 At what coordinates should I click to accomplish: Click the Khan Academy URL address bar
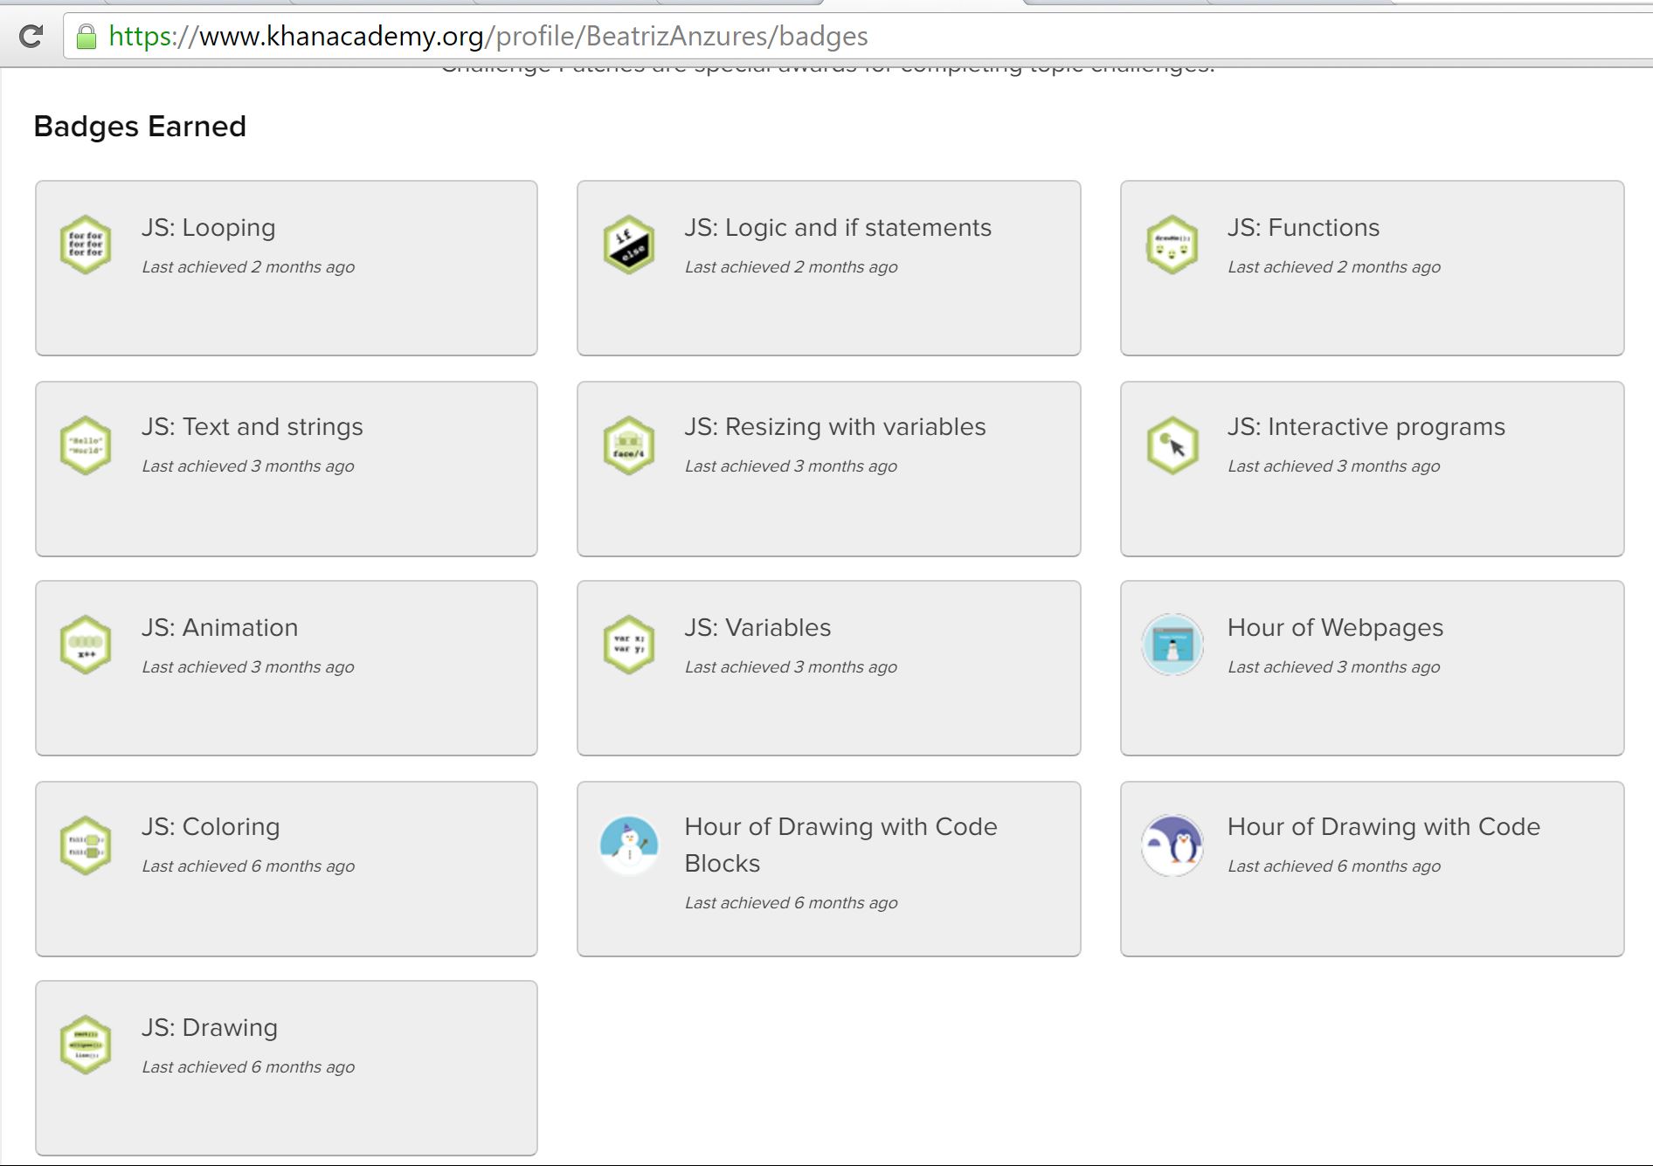pos(858,37)
